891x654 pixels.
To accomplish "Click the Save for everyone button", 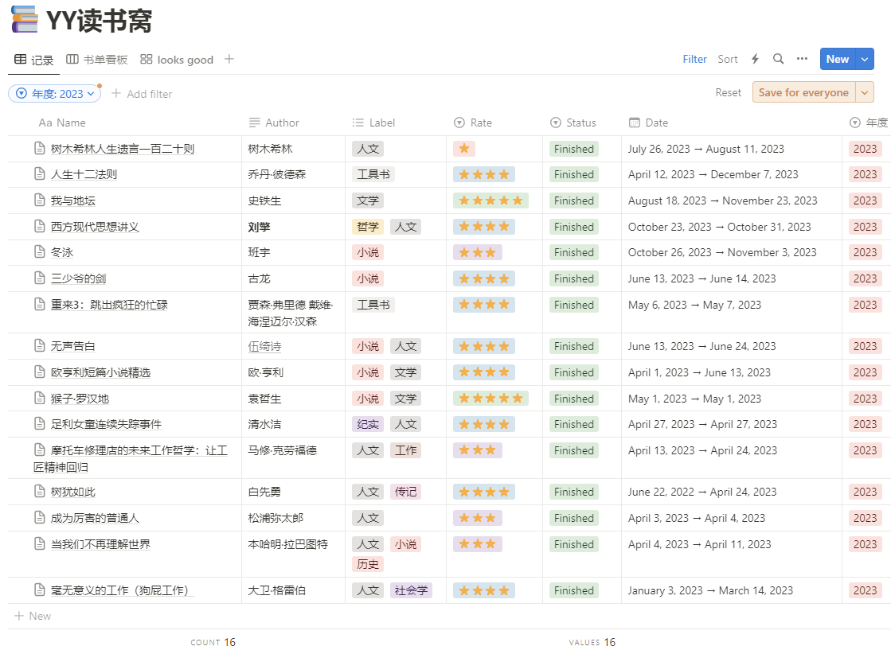I will pos(803,92).
